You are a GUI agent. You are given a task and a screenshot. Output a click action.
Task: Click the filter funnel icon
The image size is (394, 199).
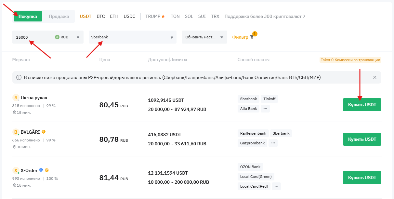(x=252, y=37)
